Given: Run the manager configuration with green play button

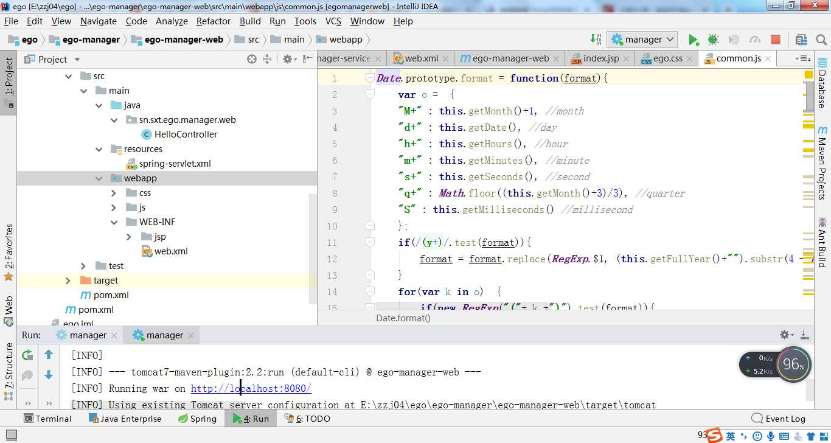Looking at the screenshot, I should pos(694,40).
